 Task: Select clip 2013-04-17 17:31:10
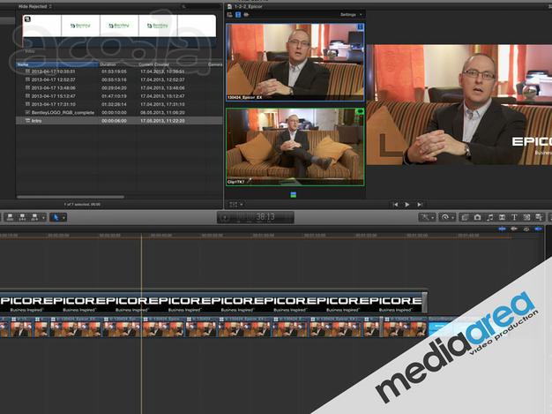point(119,104)
